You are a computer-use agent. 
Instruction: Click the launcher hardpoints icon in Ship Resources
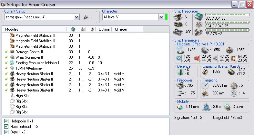(178, 24)
